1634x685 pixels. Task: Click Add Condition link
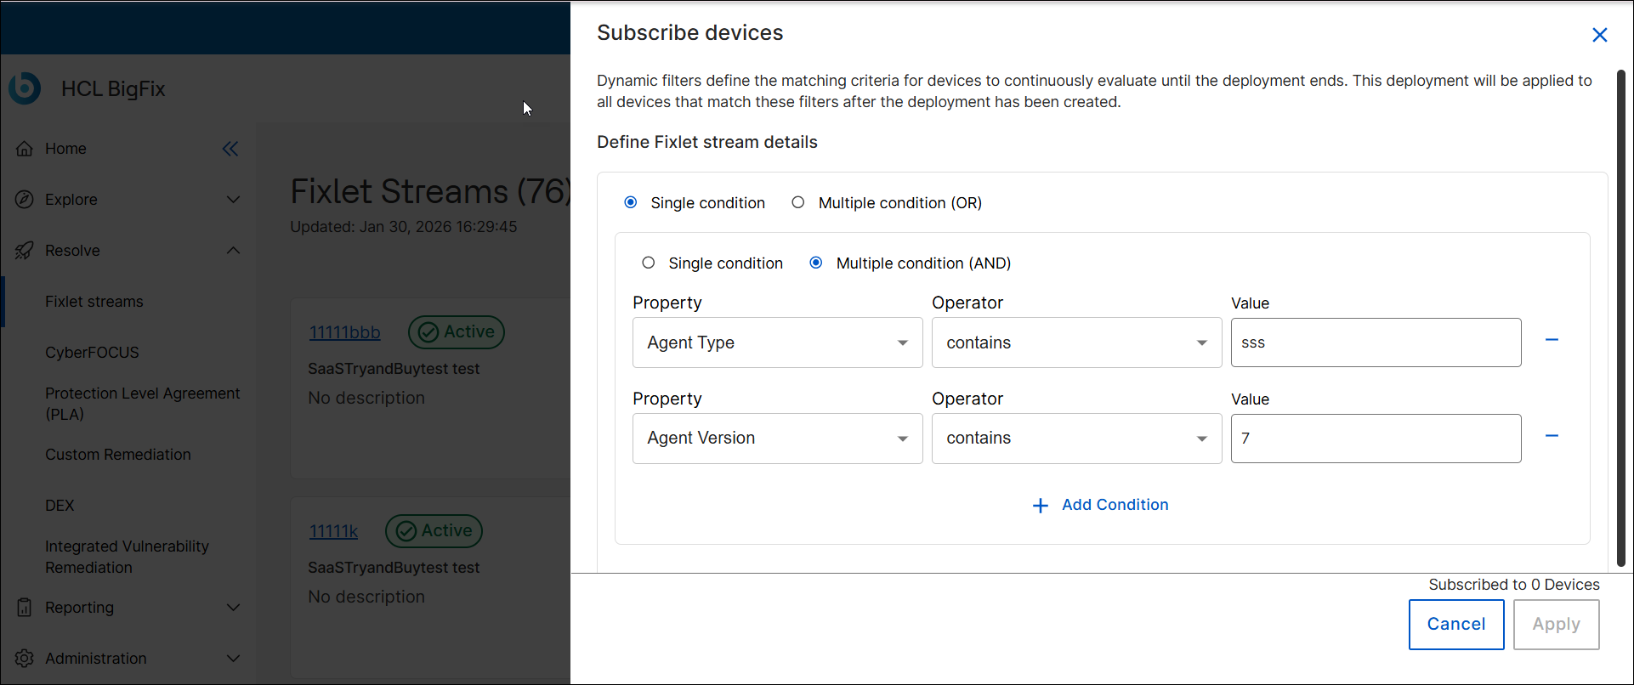click(x=1101, y=505)
